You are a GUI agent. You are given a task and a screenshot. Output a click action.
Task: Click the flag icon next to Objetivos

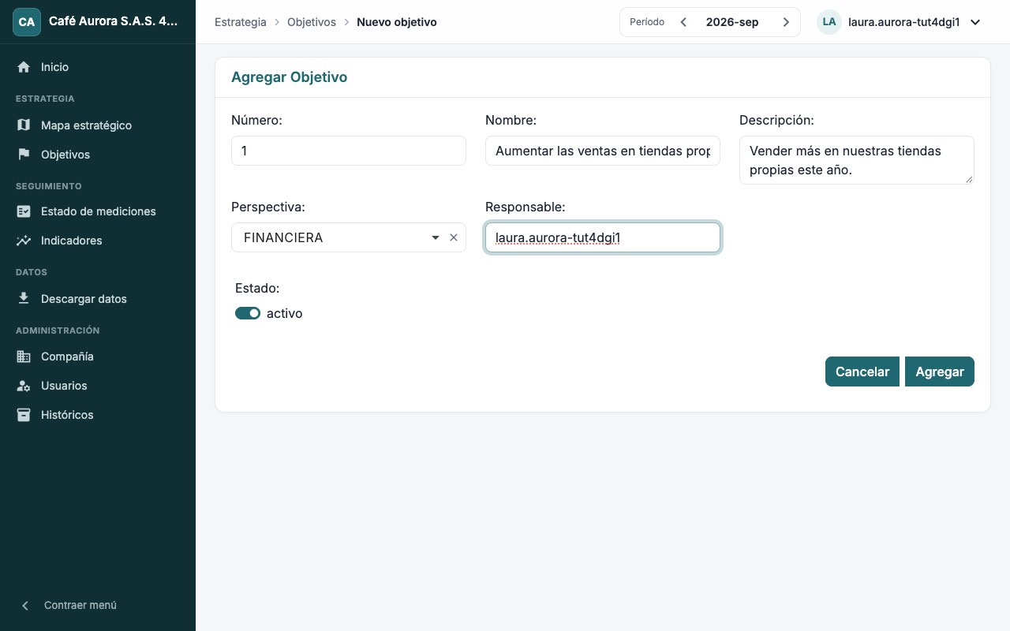[24, 155]
